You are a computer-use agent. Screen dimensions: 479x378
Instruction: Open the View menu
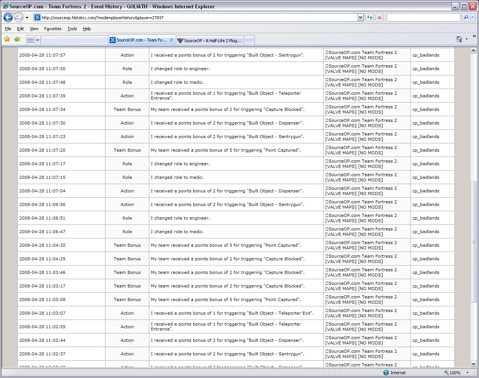coord(34,29)
